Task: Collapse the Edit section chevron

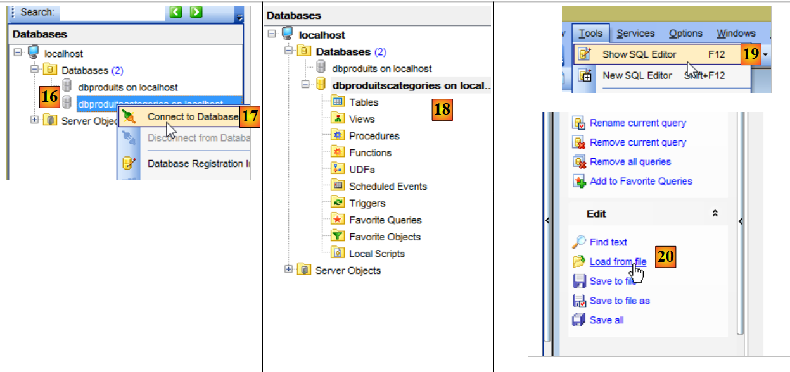Action: pyautogui.click(x=715, y=214)
